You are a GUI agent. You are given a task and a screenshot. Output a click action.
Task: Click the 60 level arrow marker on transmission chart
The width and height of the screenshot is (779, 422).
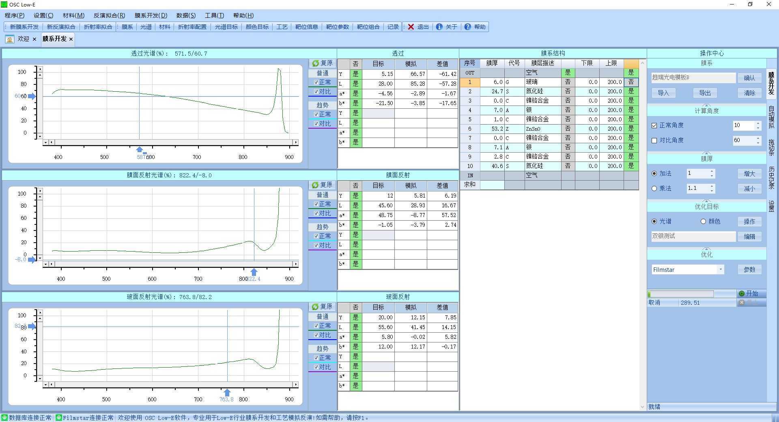pyautogui.click(x=32, y=97)
